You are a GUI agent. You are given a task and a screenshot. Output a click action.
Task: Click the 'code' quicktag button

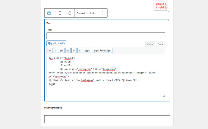coord(87,50)
